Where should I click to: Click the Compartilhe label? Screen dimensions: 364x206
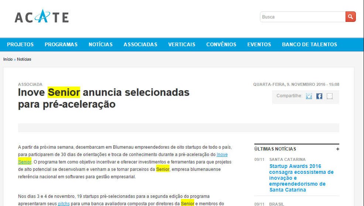(x=289, y=96)
